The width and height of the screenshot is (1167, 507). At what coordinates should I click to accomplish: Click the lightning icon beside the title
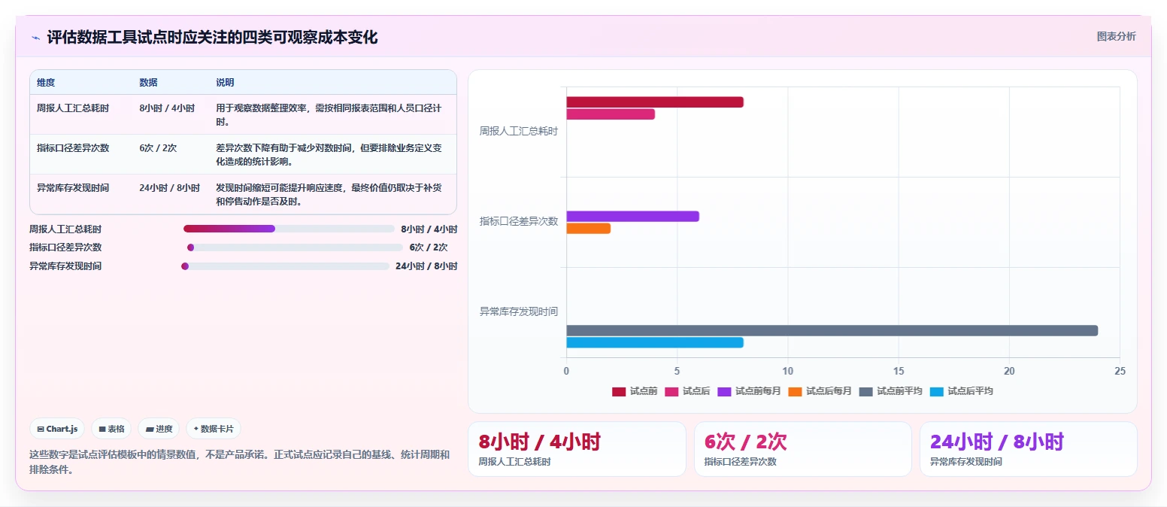(x=35, y=38)
